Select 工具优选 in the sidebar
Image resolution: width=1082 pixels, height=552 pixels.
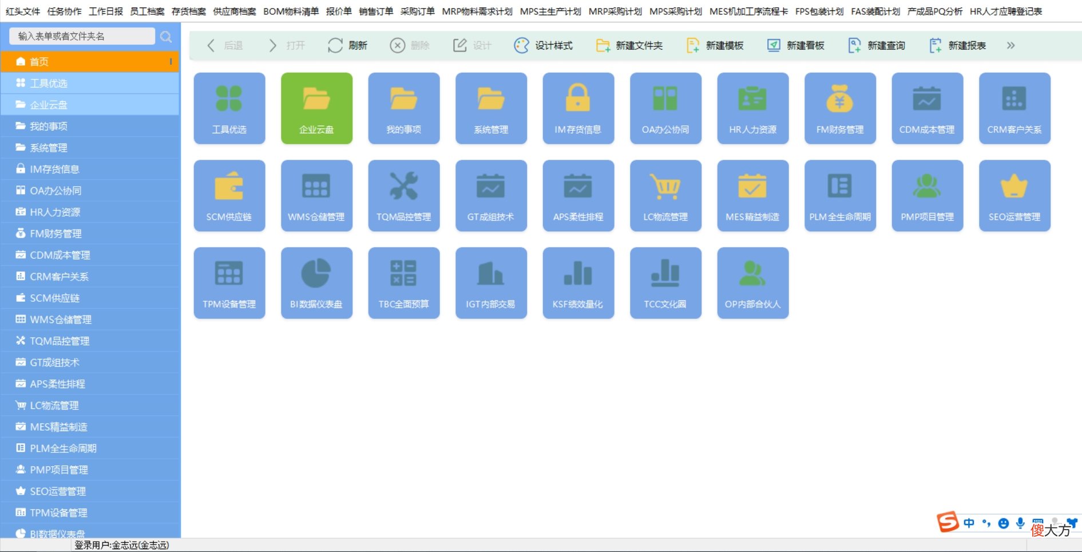coord(90,83)
